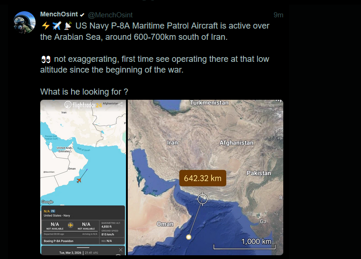
Task: Click the crosshair measurement target
Action: [x=202, y=198]
